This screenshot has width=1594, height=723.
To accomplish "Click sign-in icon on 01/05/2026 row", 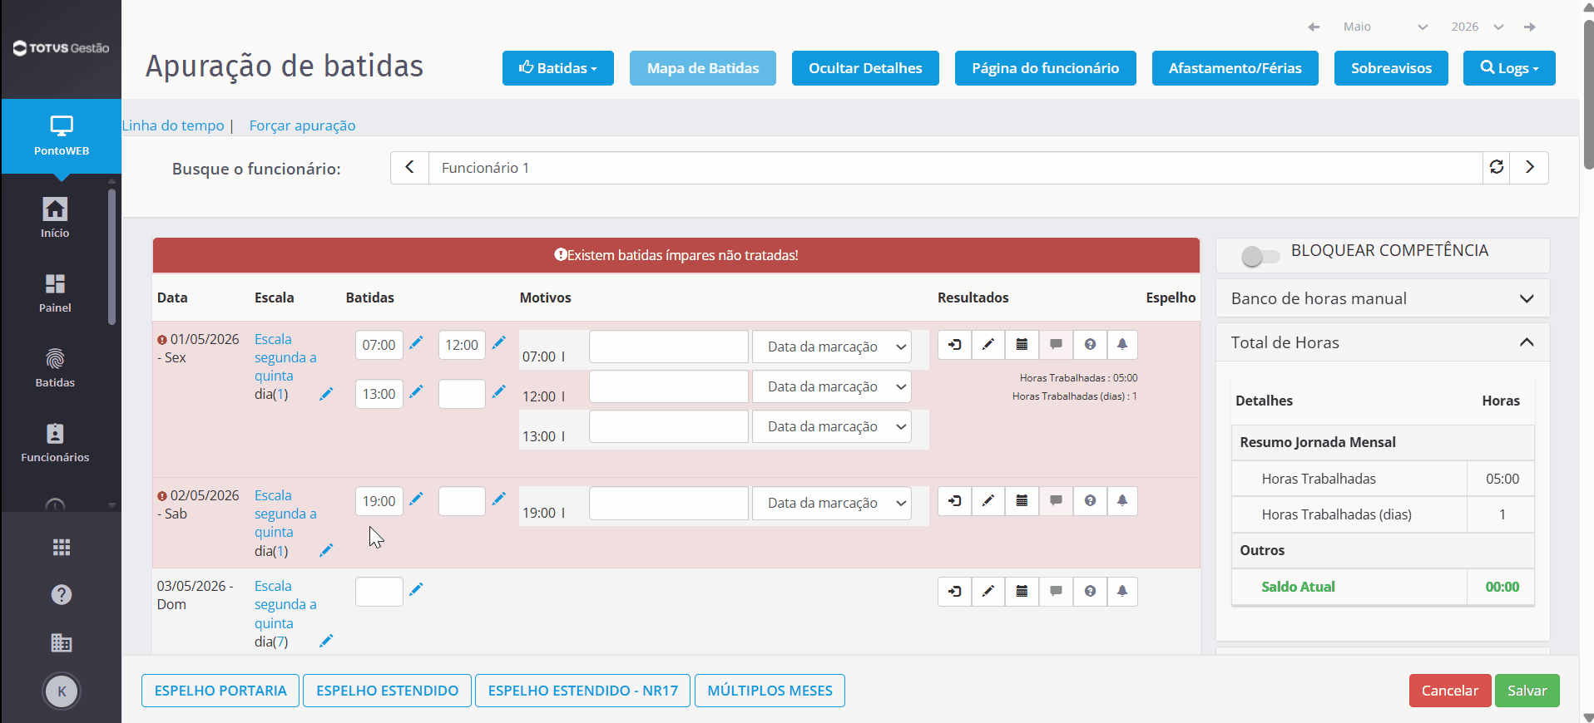I will (954, 344).
